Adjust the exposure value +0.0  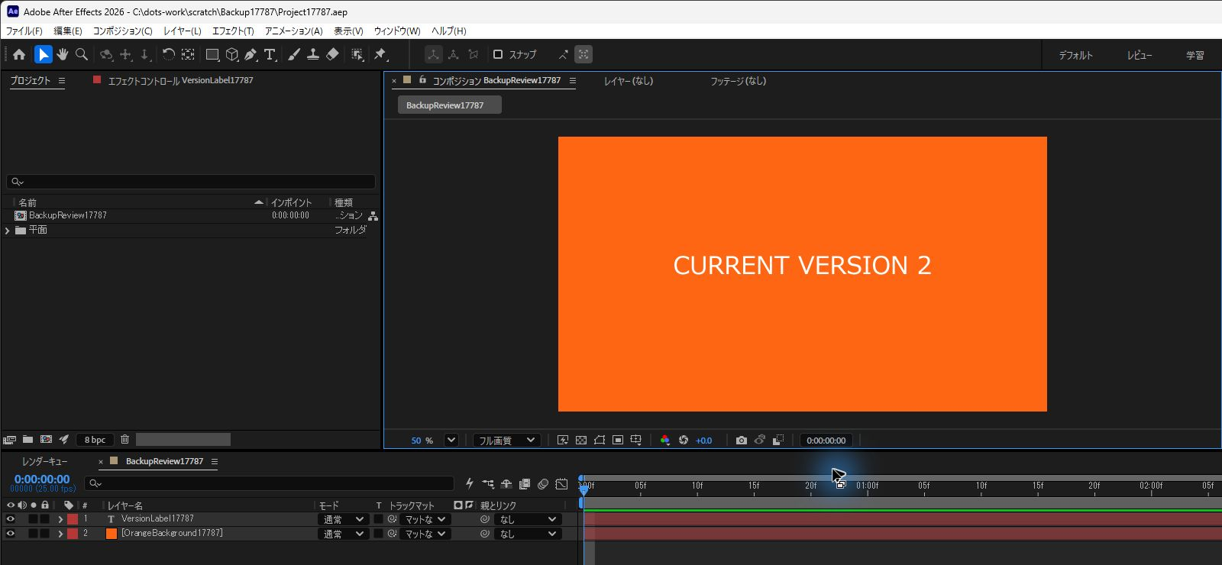703,441
